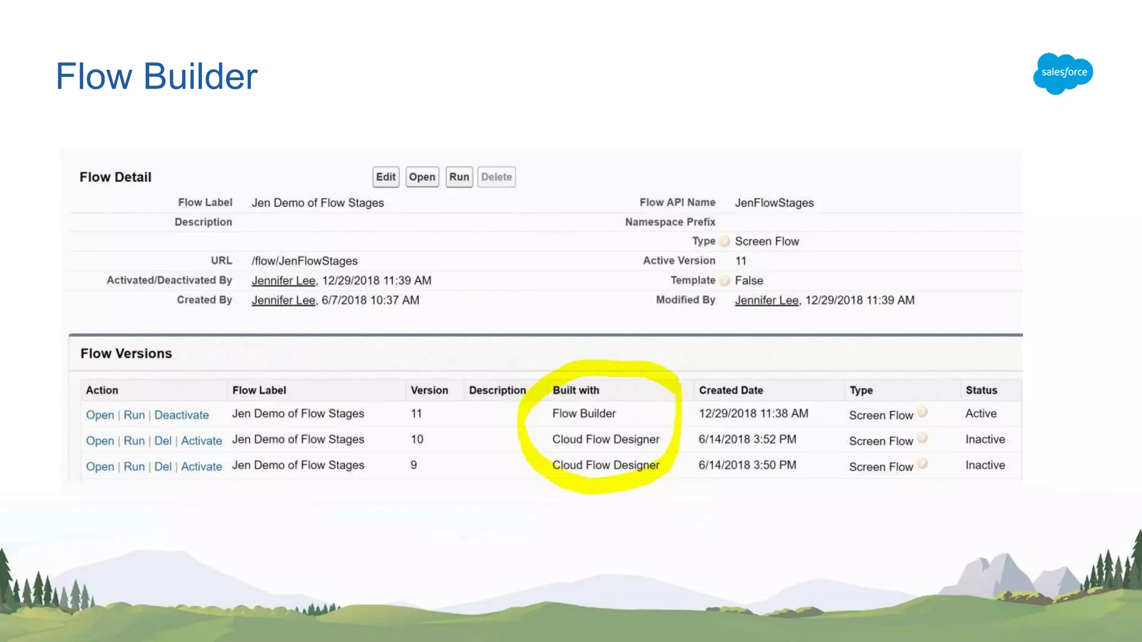1142x642 pixels.
Task: Open Jennifer Lee link in Modified By
Action: tap(767, 300)
